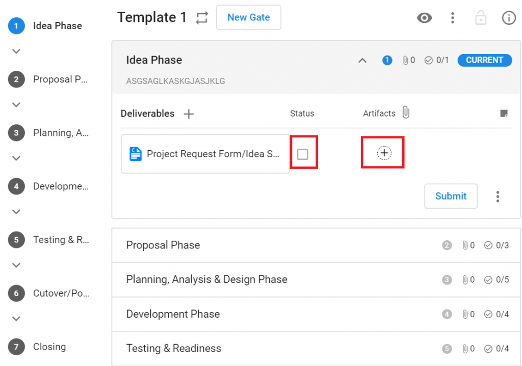
Task: Select the Proposal Phase section
Action: (x=163, y=245)
